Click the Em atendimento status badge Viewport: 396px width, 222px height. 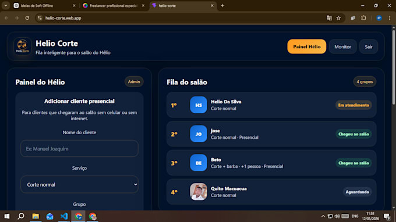pyautogui.click(x=353, y=105)
